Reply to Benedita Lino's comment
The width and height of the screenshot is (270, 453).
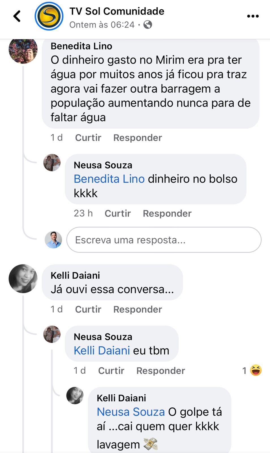pos(138,138)
